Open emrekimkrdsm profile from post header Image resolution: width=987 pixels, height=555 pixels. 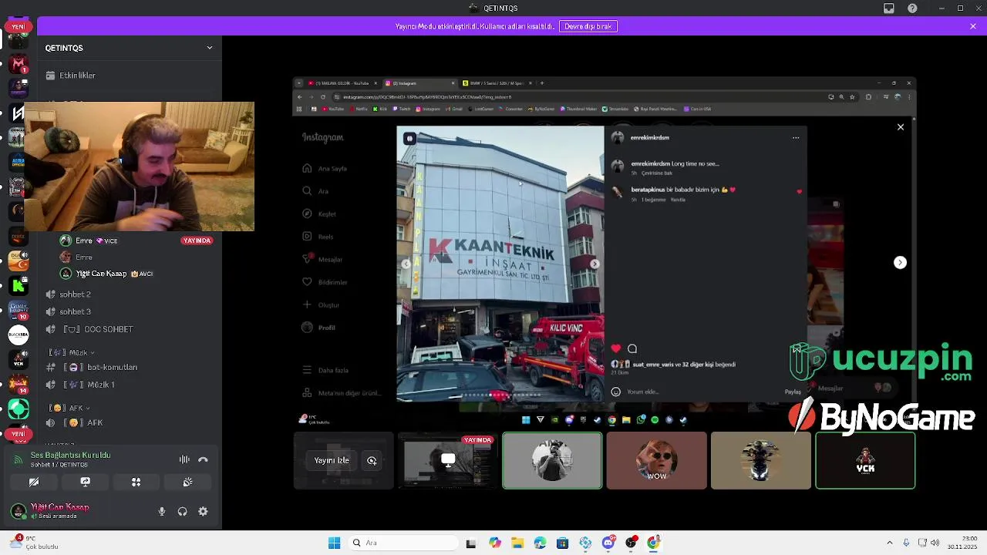point(650,138)
